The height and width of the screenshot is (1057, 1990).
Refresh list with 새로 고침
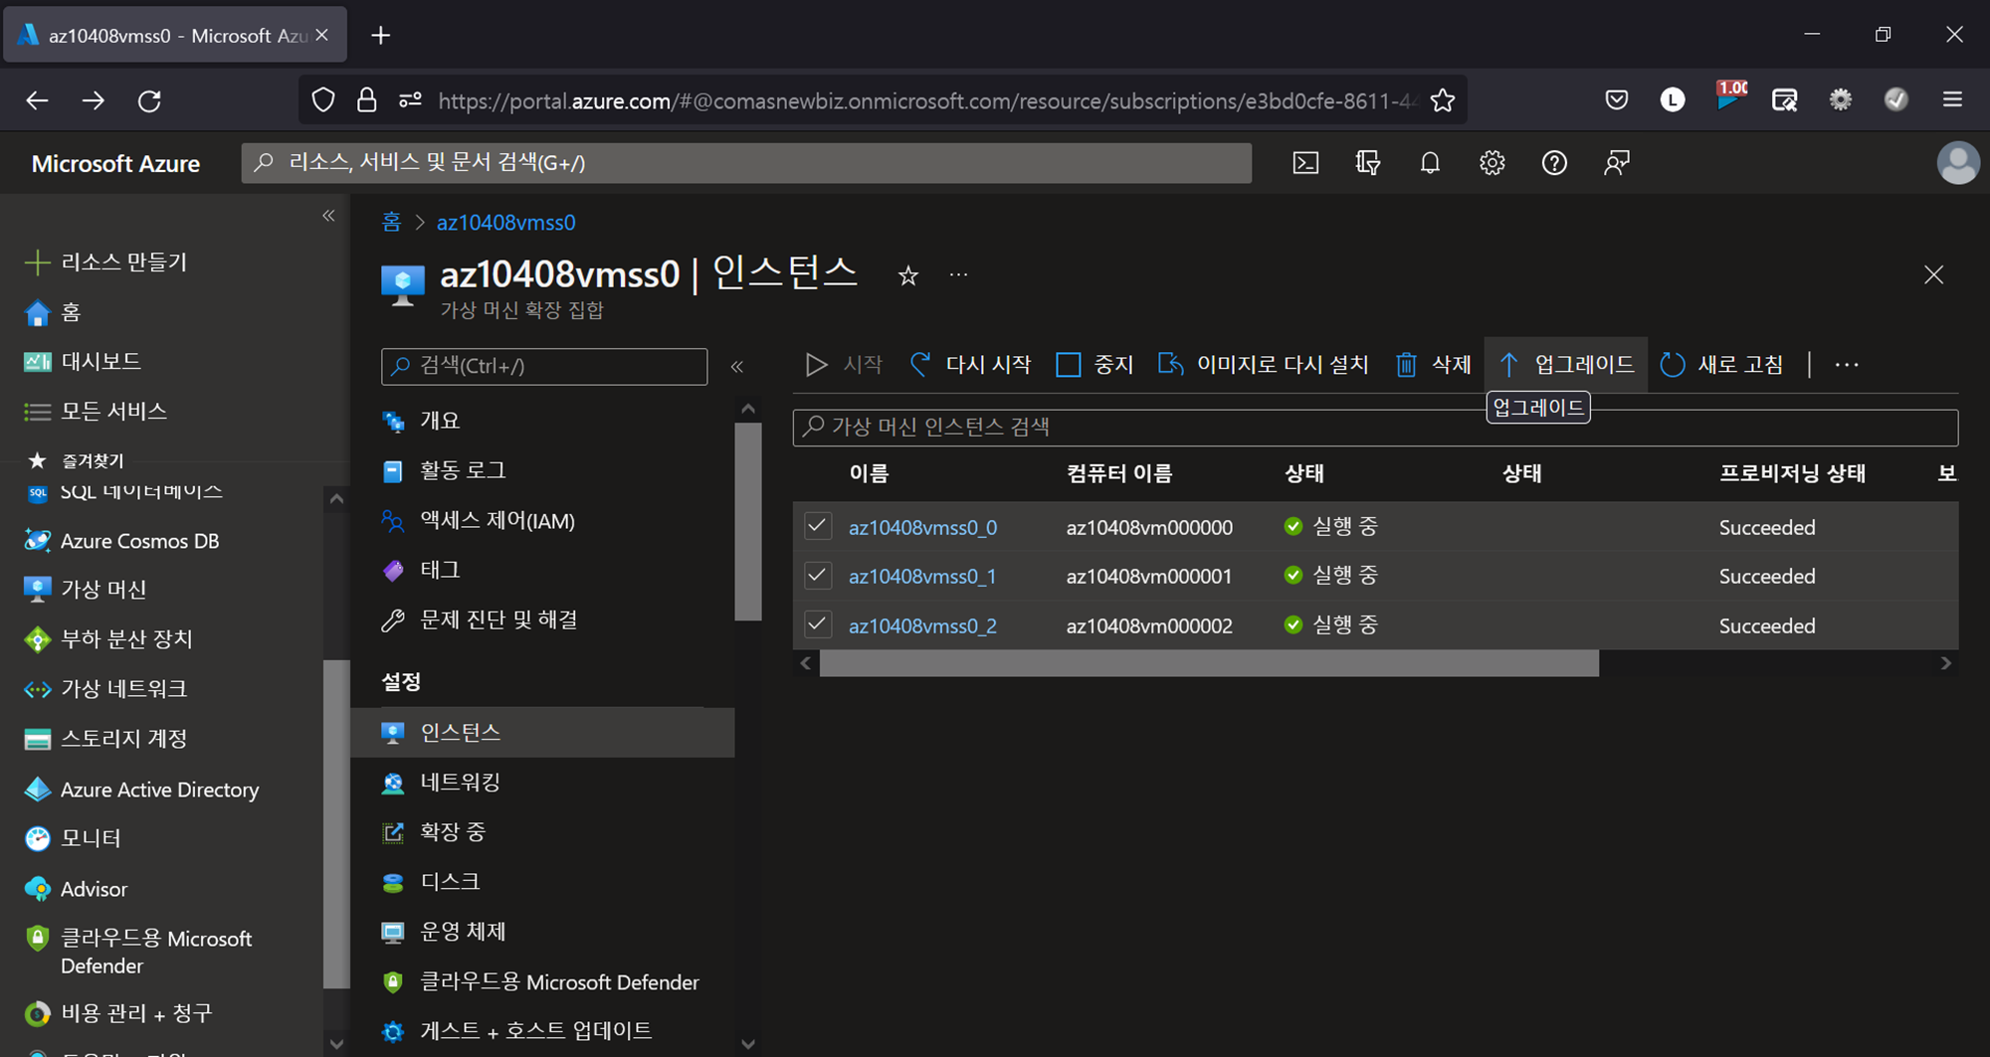tap(1721, 365)
